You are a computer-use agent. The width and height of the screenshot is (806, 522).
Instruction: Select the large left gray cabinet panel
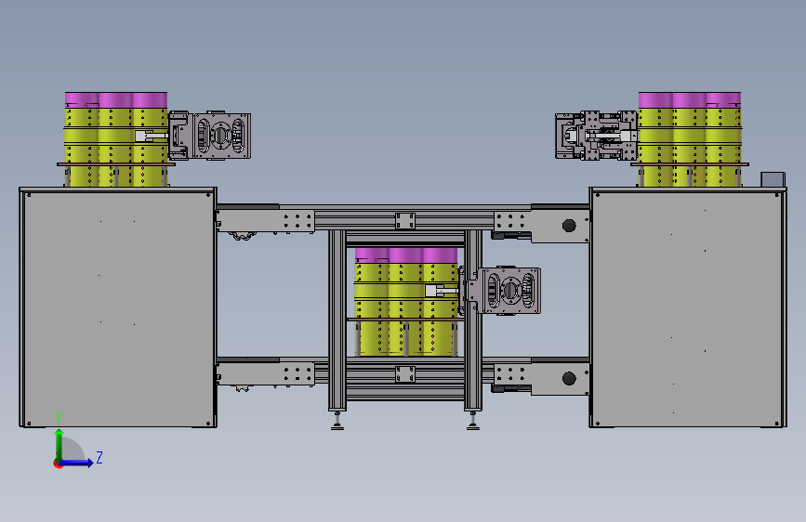click(118, 307)
